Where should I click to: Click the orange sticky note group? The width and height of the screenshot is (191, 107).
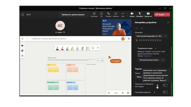pos(73,70)
